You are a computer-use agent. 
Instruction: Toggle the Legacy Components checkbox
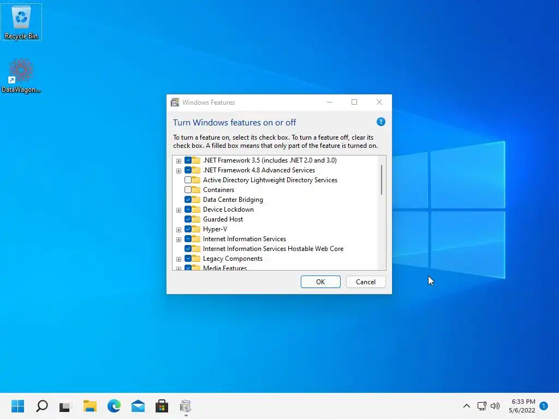[188, 258]
